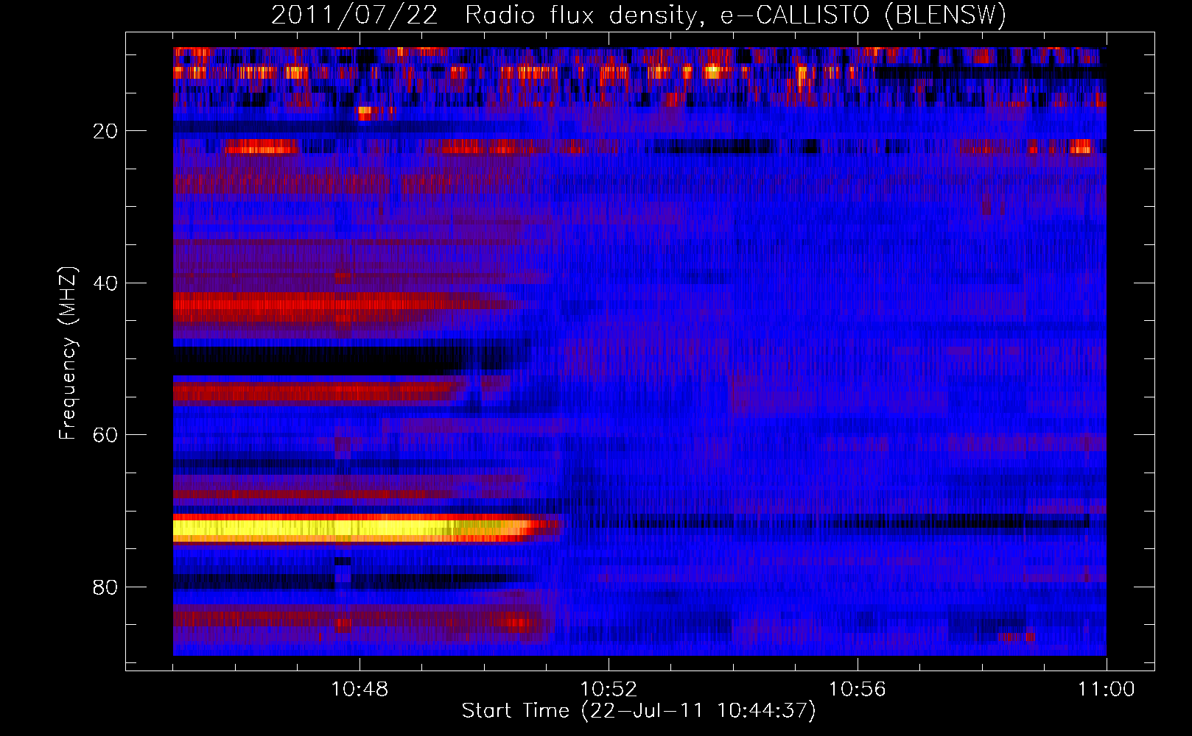Click the 10:52 time tick label

click(x=609, y=690)
